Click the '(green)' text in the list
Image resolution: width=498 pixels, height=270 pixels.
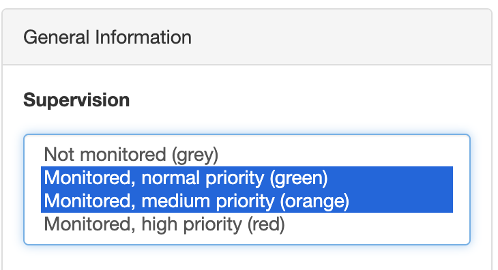(x=299, y=179)
